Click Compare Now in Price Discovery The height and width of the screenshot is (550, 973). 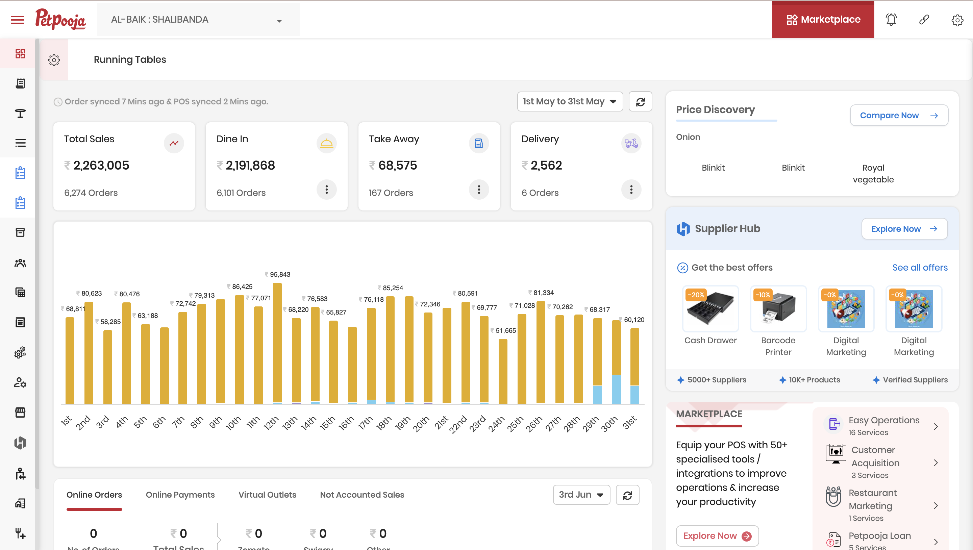point(899,115)
